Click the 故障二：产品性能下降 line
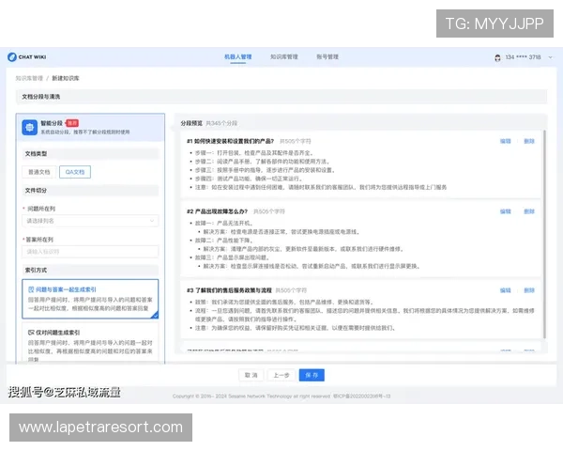 [223, 241]
